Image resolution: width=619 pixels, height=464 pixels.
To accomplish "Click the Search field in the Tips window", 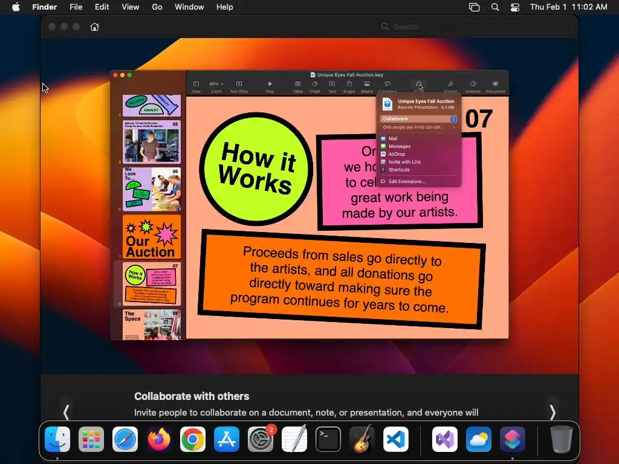I will pos(477,27).
